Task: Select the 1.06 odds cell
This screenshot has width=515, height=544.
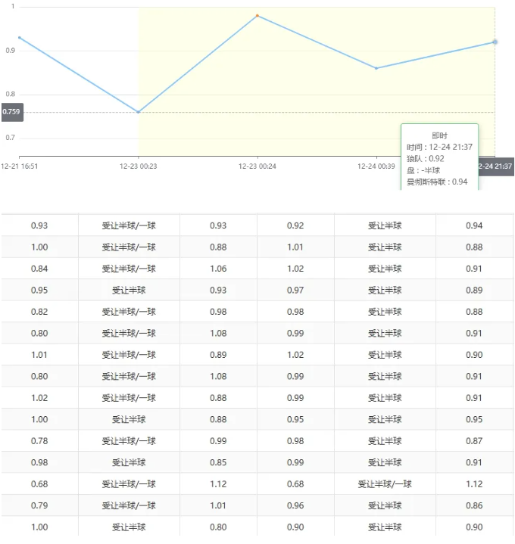Action: (x=218, y=269)
